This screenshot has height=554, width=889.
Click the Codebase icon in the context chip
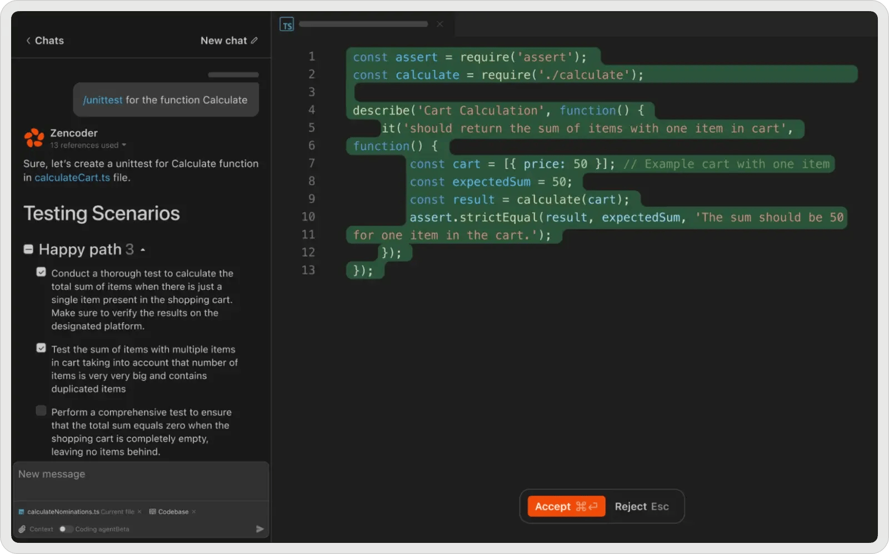coord(152,512)
